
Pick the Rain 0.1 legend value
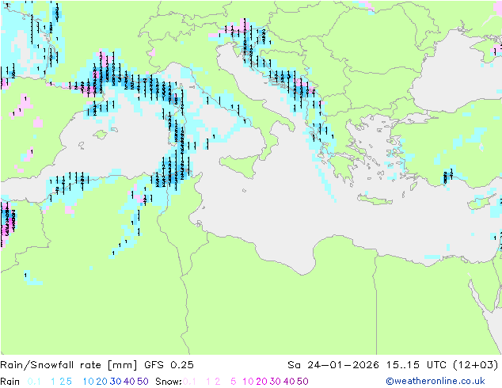pyautogui.click(x=34, y=382)
